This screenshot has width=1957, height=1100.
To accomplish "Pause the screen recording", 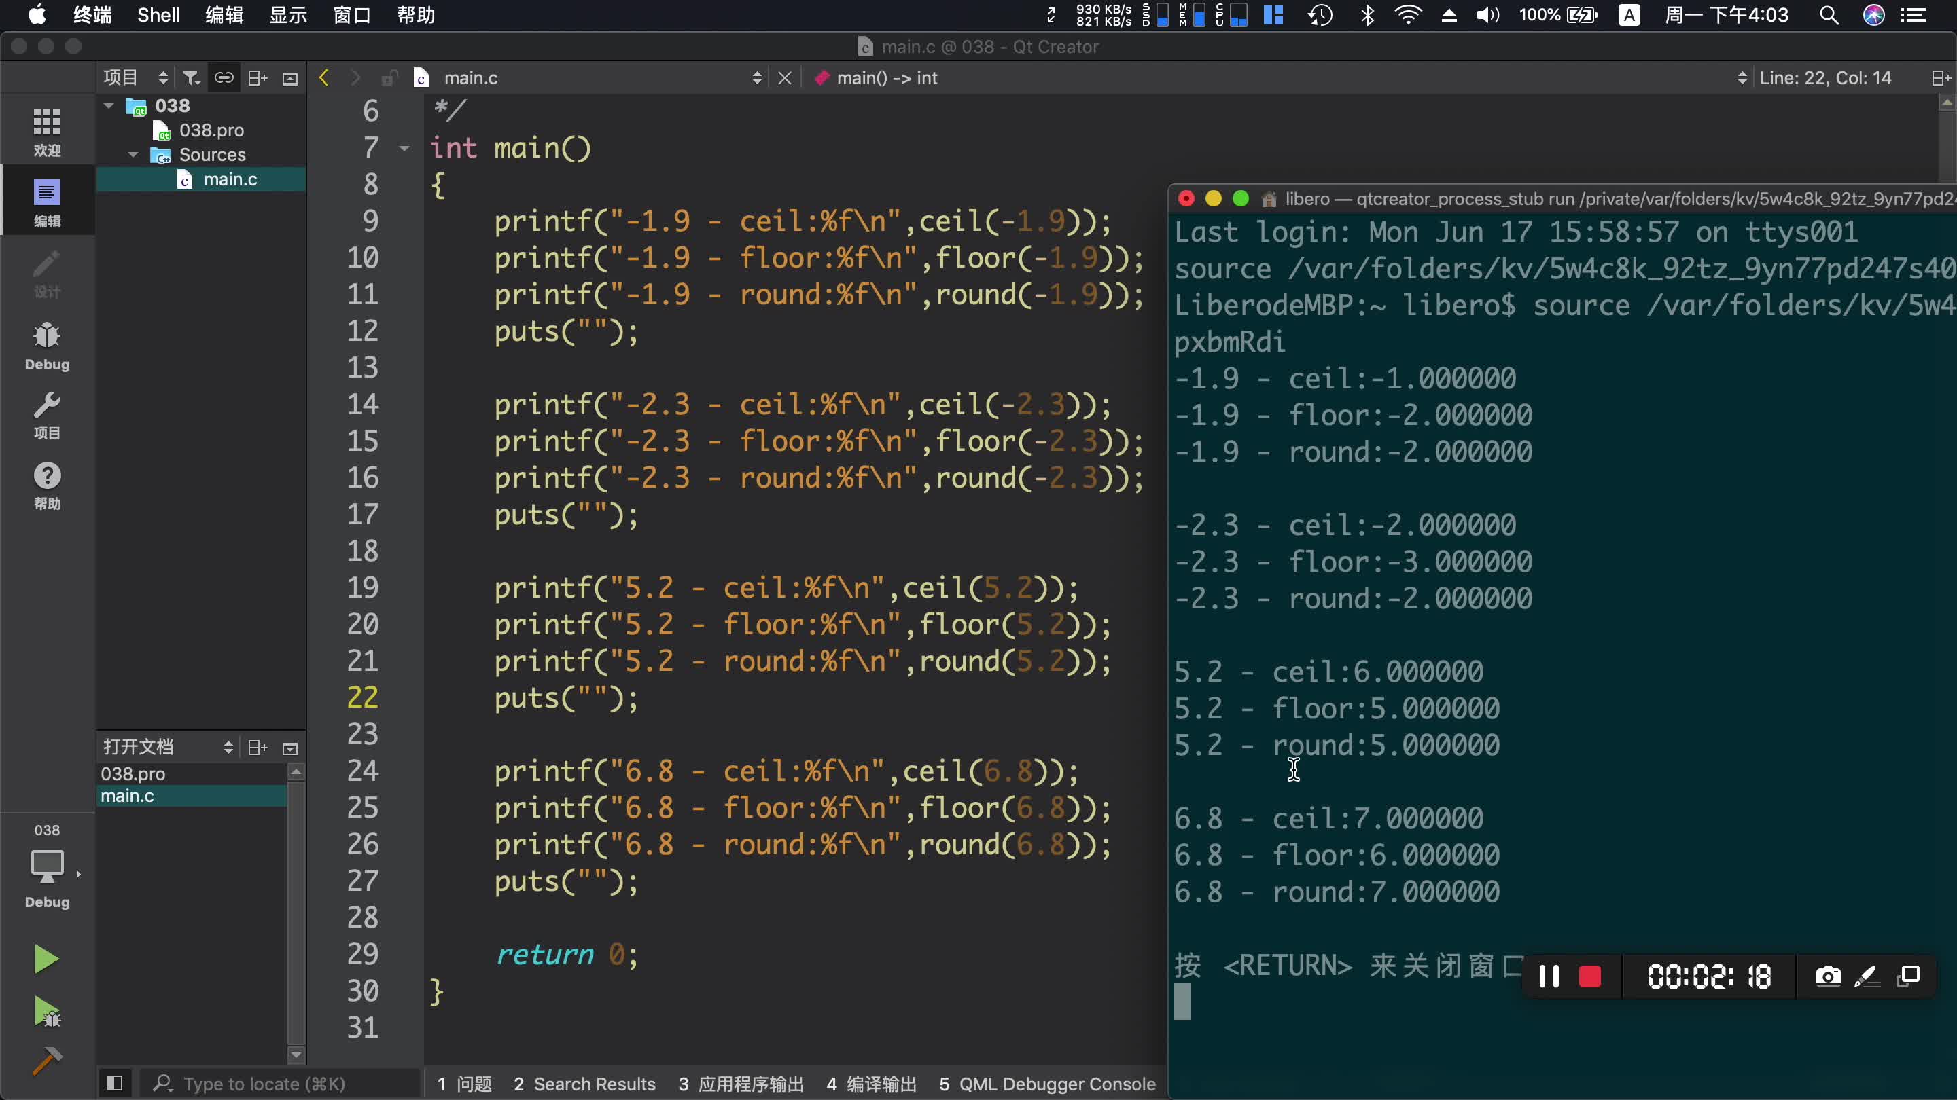I will point(1549,976).
